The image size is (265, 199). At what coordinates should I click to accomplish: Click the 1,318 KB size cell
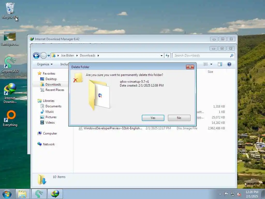pyautogui.click(x=219, y=106)
